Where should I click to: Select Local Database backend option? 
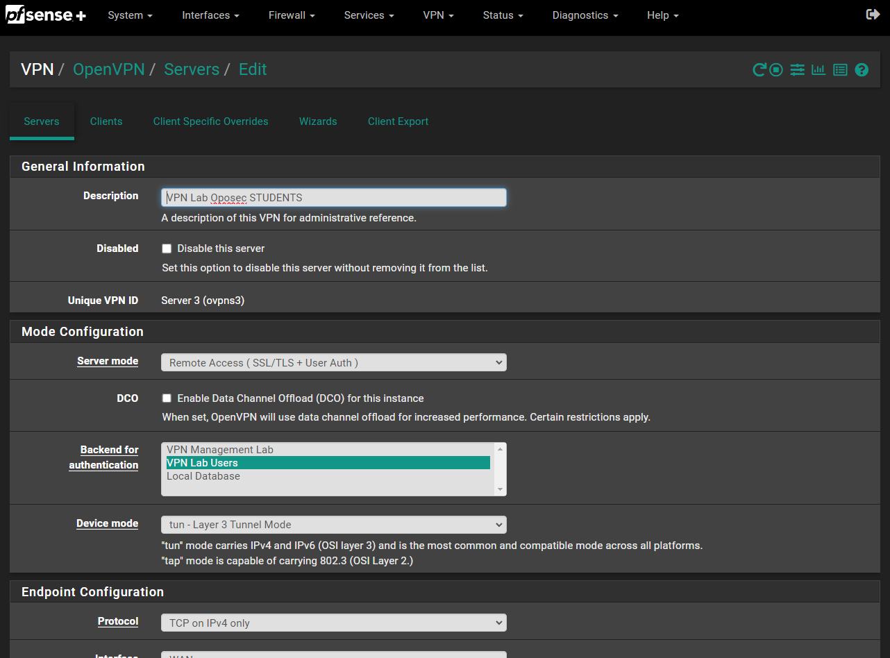(327, 476)
